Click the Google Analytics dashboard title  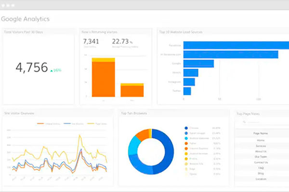coord(25,19)
